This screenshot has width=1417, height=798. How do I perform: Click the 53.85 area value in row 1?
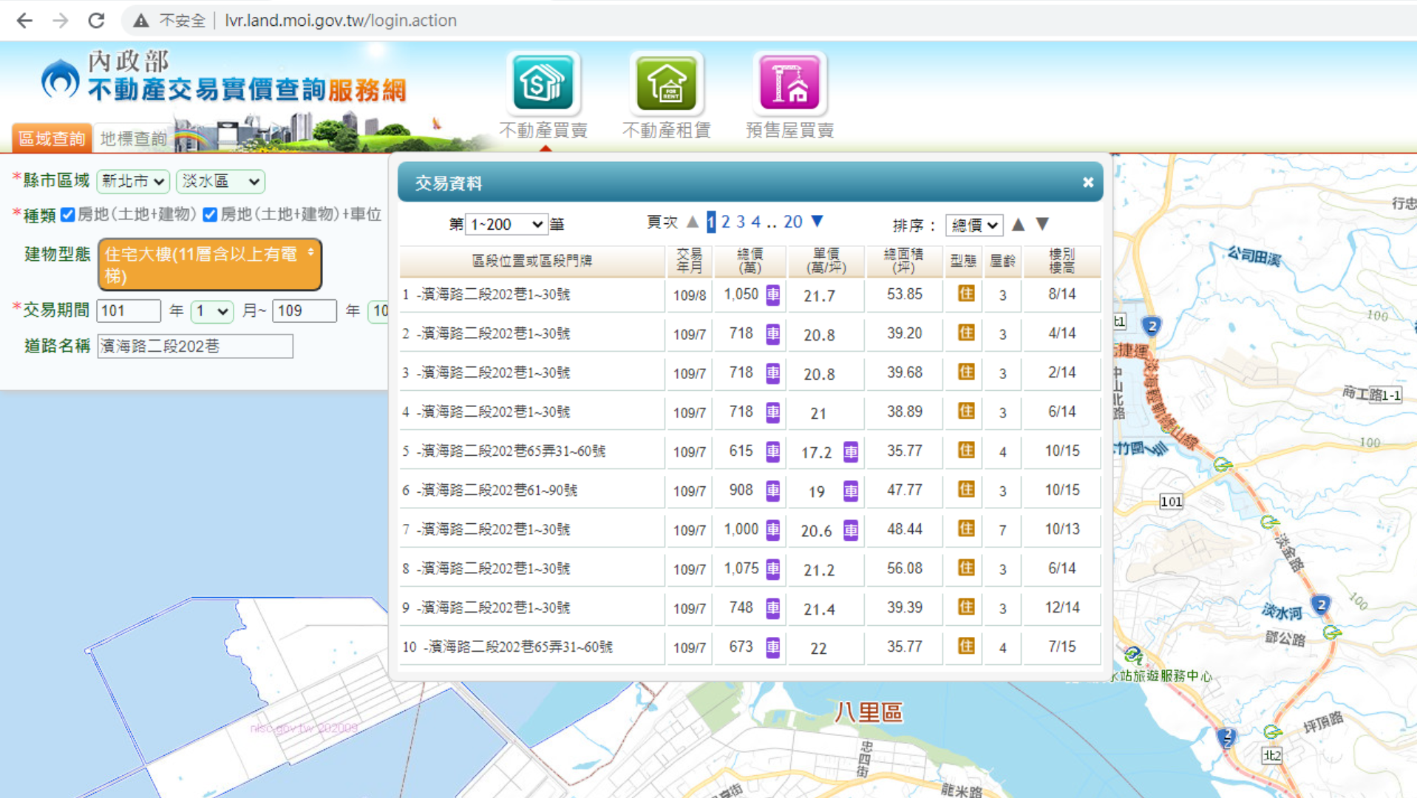pos(905,294)
